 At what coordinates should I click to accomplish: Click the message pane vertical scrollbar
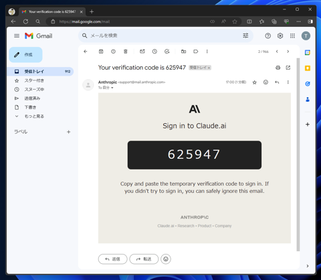click(298, 154)
